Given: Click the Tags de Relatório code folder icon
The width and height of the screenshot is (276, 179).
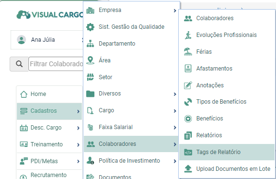Looking at the screenshot, I should tap(188, 152).
